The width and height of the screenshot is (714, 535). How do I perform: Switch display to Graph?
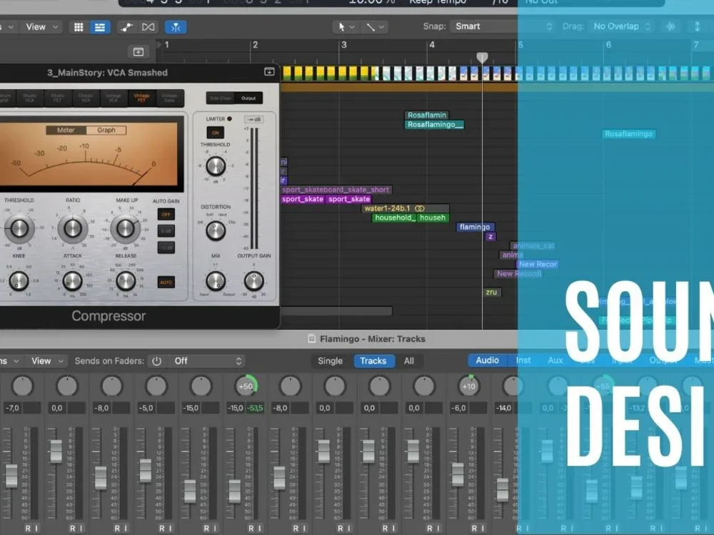pos(106,130)
